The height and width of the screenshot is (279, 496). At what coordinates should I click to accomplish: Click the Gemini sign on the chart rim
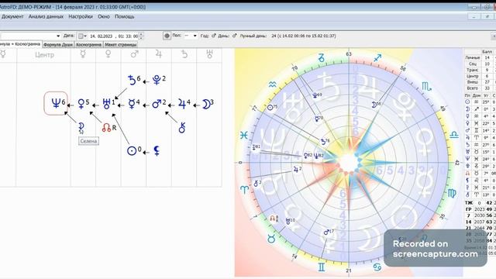click(x=321, y=267)
